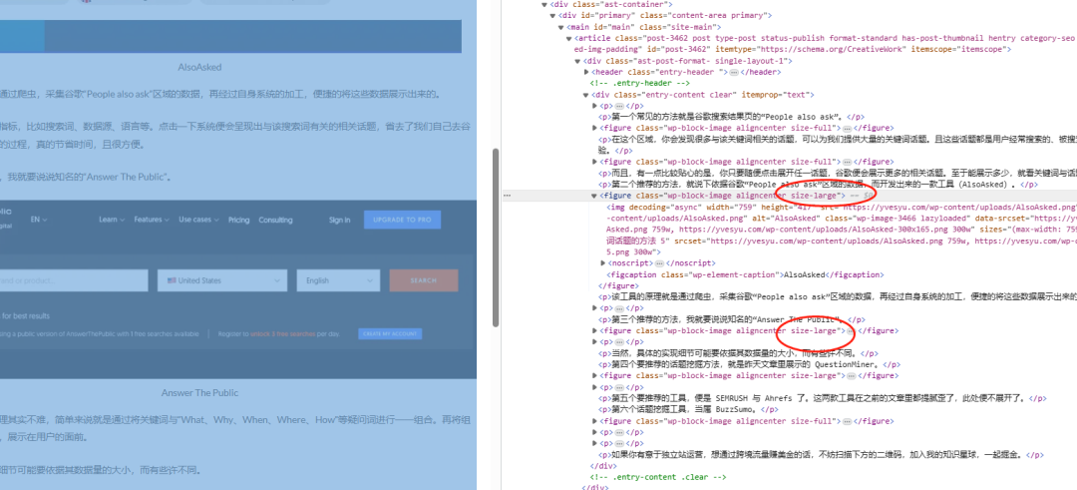Select the closing /figure tag row

click(x=617, y=285)
